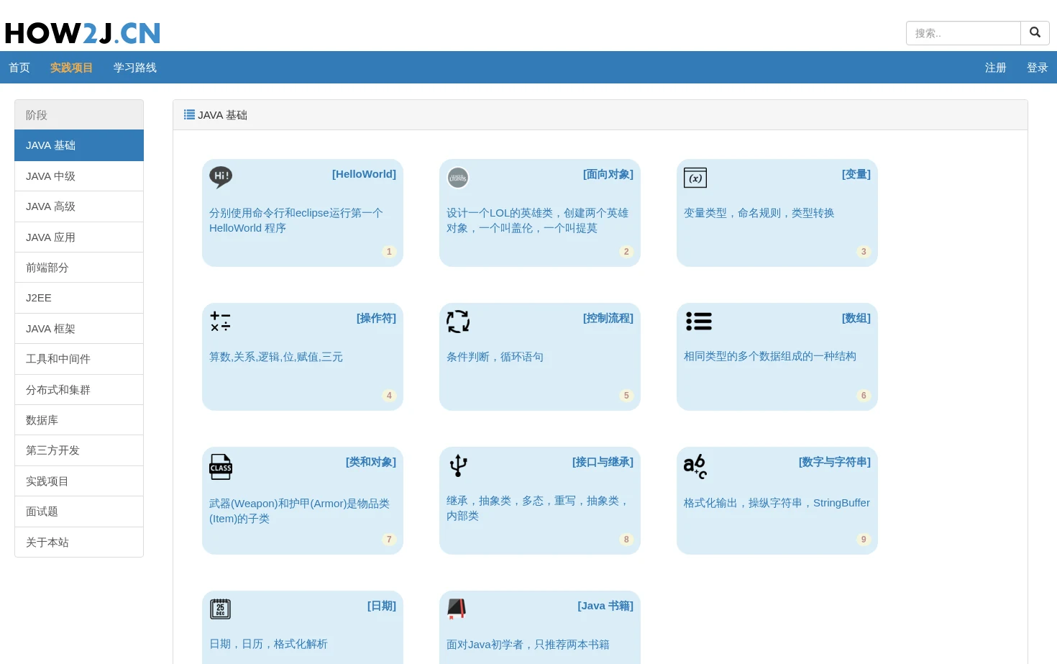
Task: Select 关于本站 in the sidebar
Action: click(x=79, y=542)
